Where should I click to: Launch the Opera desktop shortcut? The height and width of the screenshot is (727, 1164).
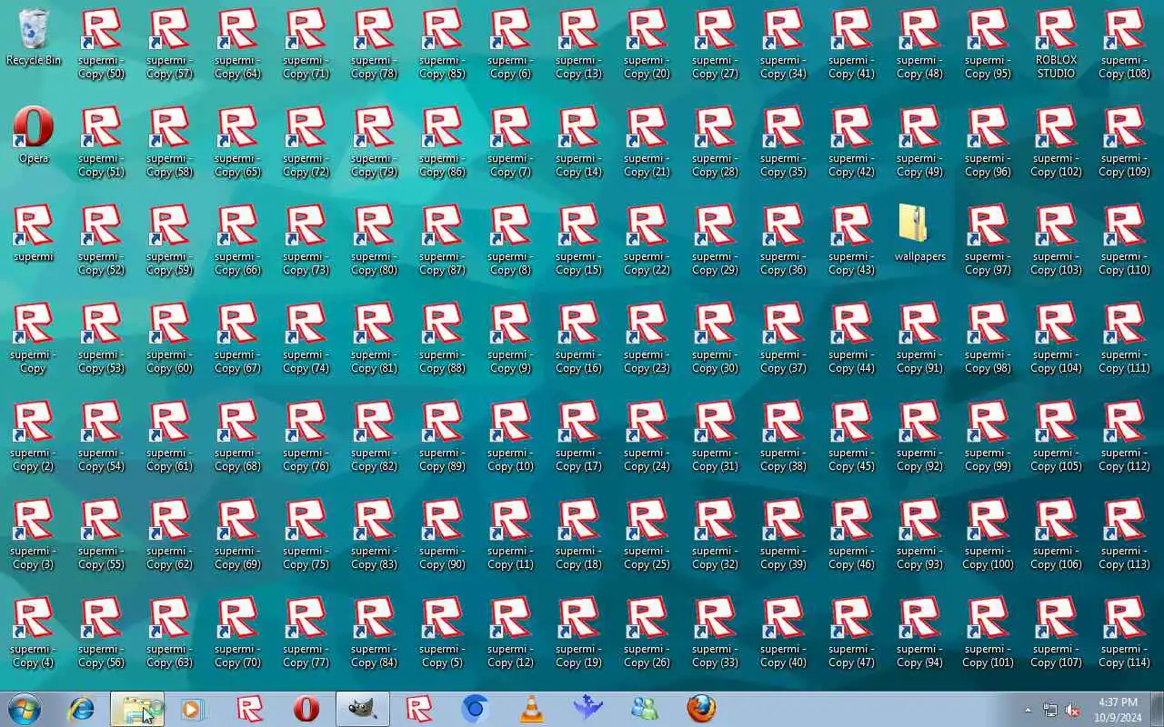(x=34, y=135)
